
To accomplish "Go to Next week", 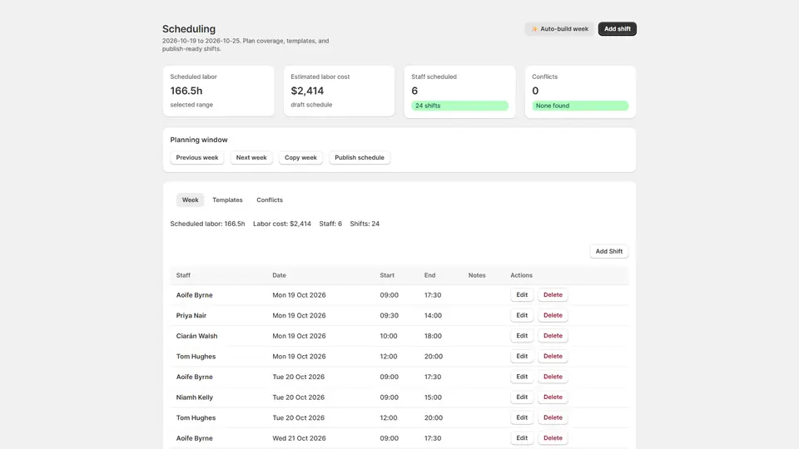I will [x=251, y=158].
